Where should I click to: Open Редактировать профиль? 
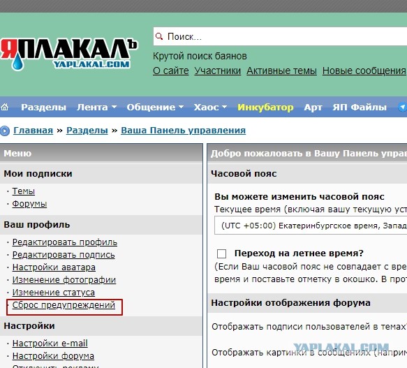65,242
